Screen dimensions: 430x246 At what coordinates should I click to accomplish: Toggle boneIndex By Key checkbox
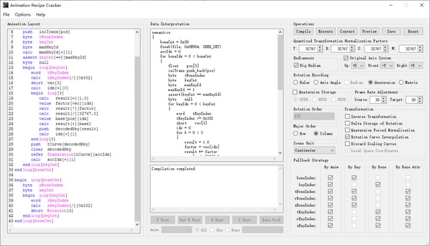click(354, 178)
